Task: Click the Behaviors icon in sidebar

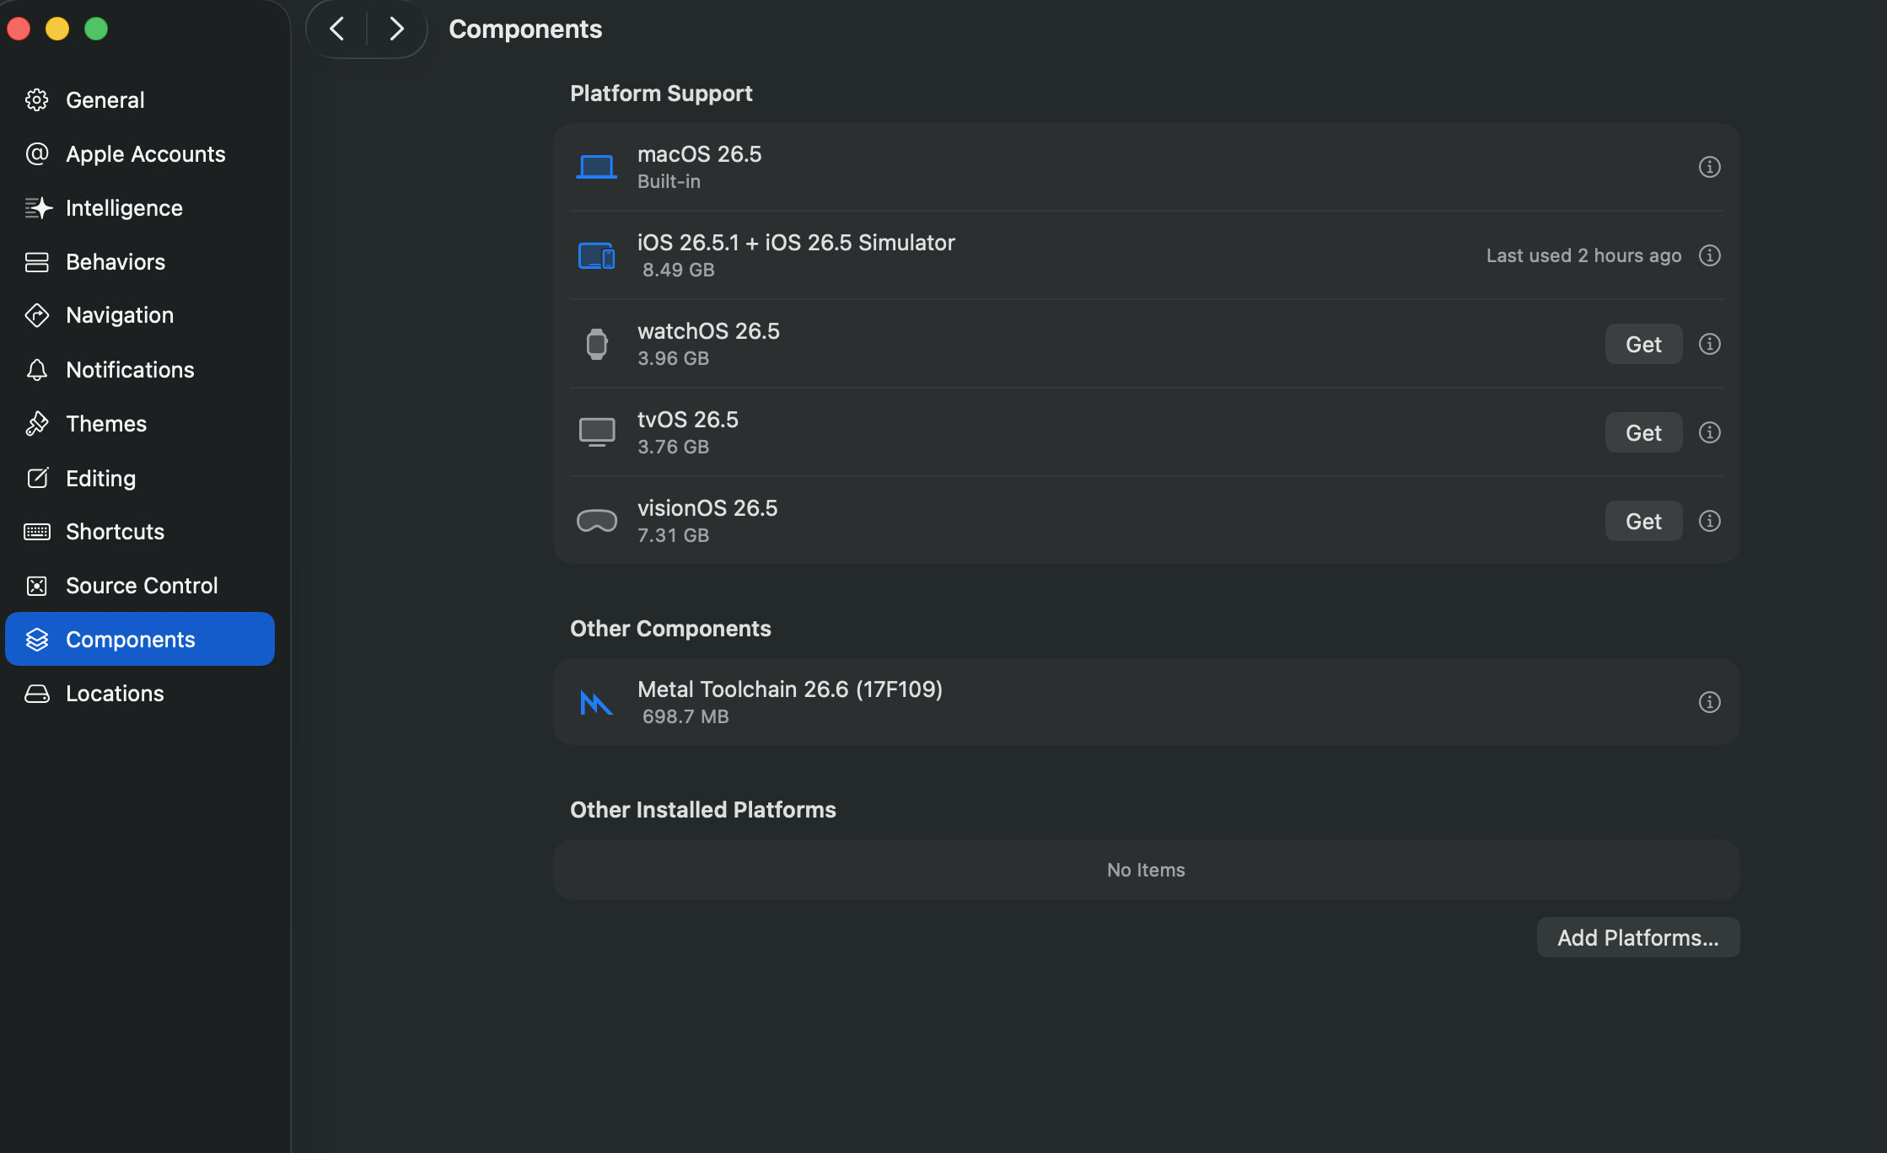Action: (x=37, y=261)
